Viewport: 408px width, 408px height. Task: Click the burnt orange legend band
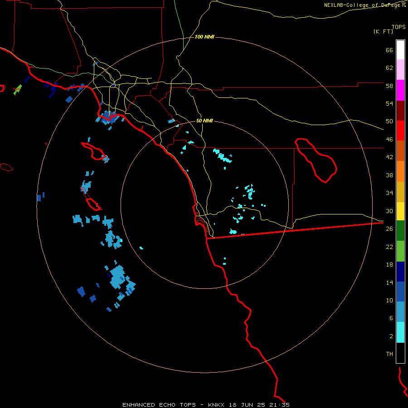400,151
